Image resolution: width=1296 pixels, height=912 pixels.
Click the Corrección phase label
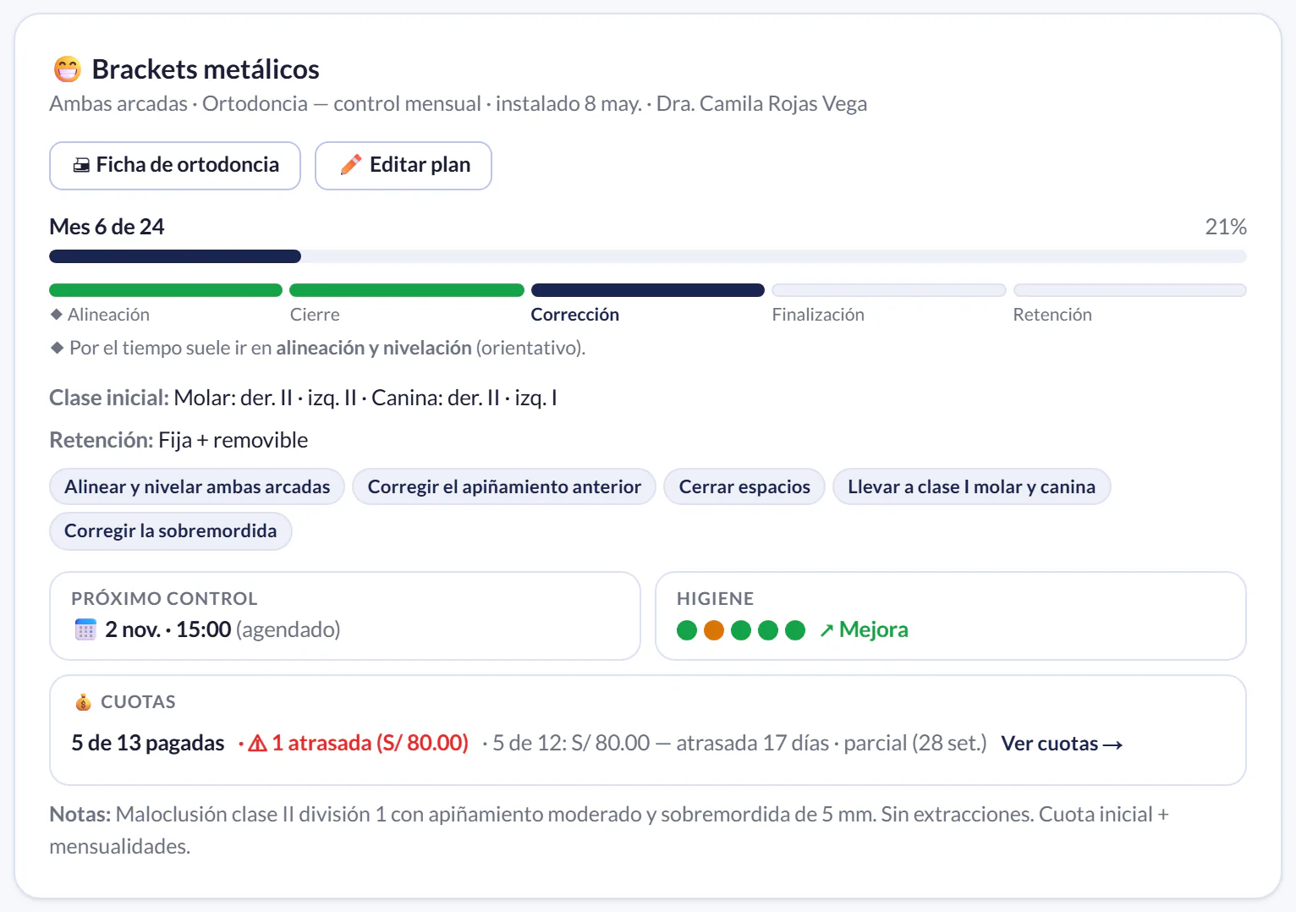click(575, 315)
